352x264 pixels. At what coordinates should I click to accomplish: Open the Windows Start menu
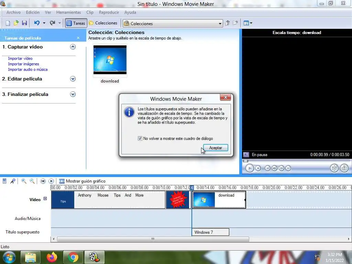point(9,257)
